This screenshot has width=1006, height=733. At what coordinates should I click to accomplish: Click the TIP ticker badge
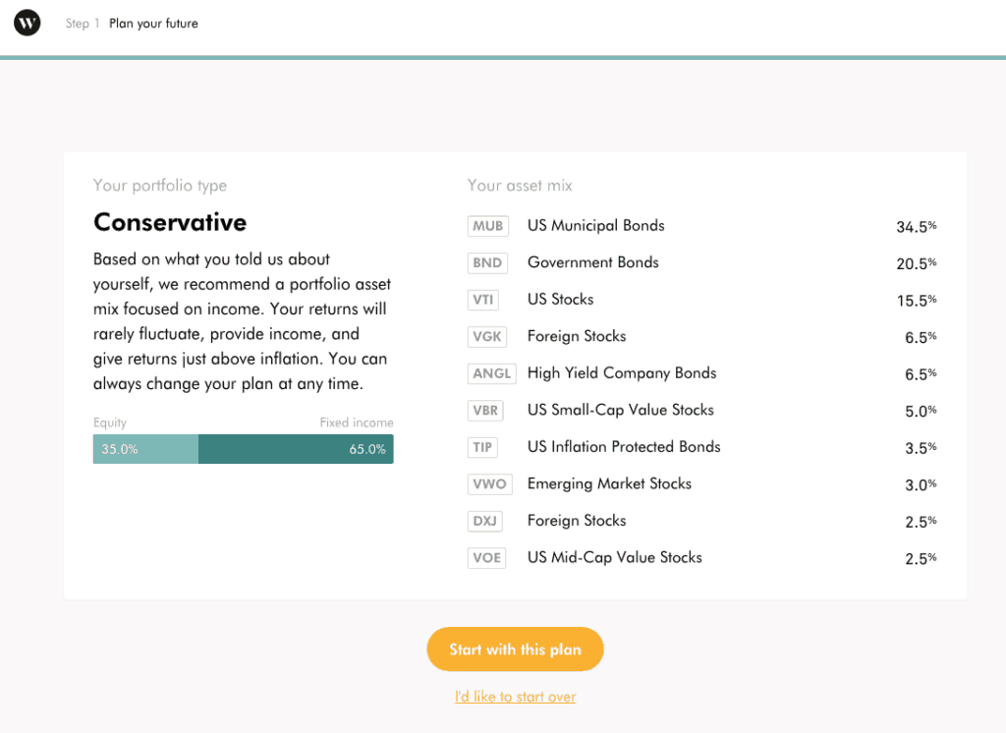point(482,447)
